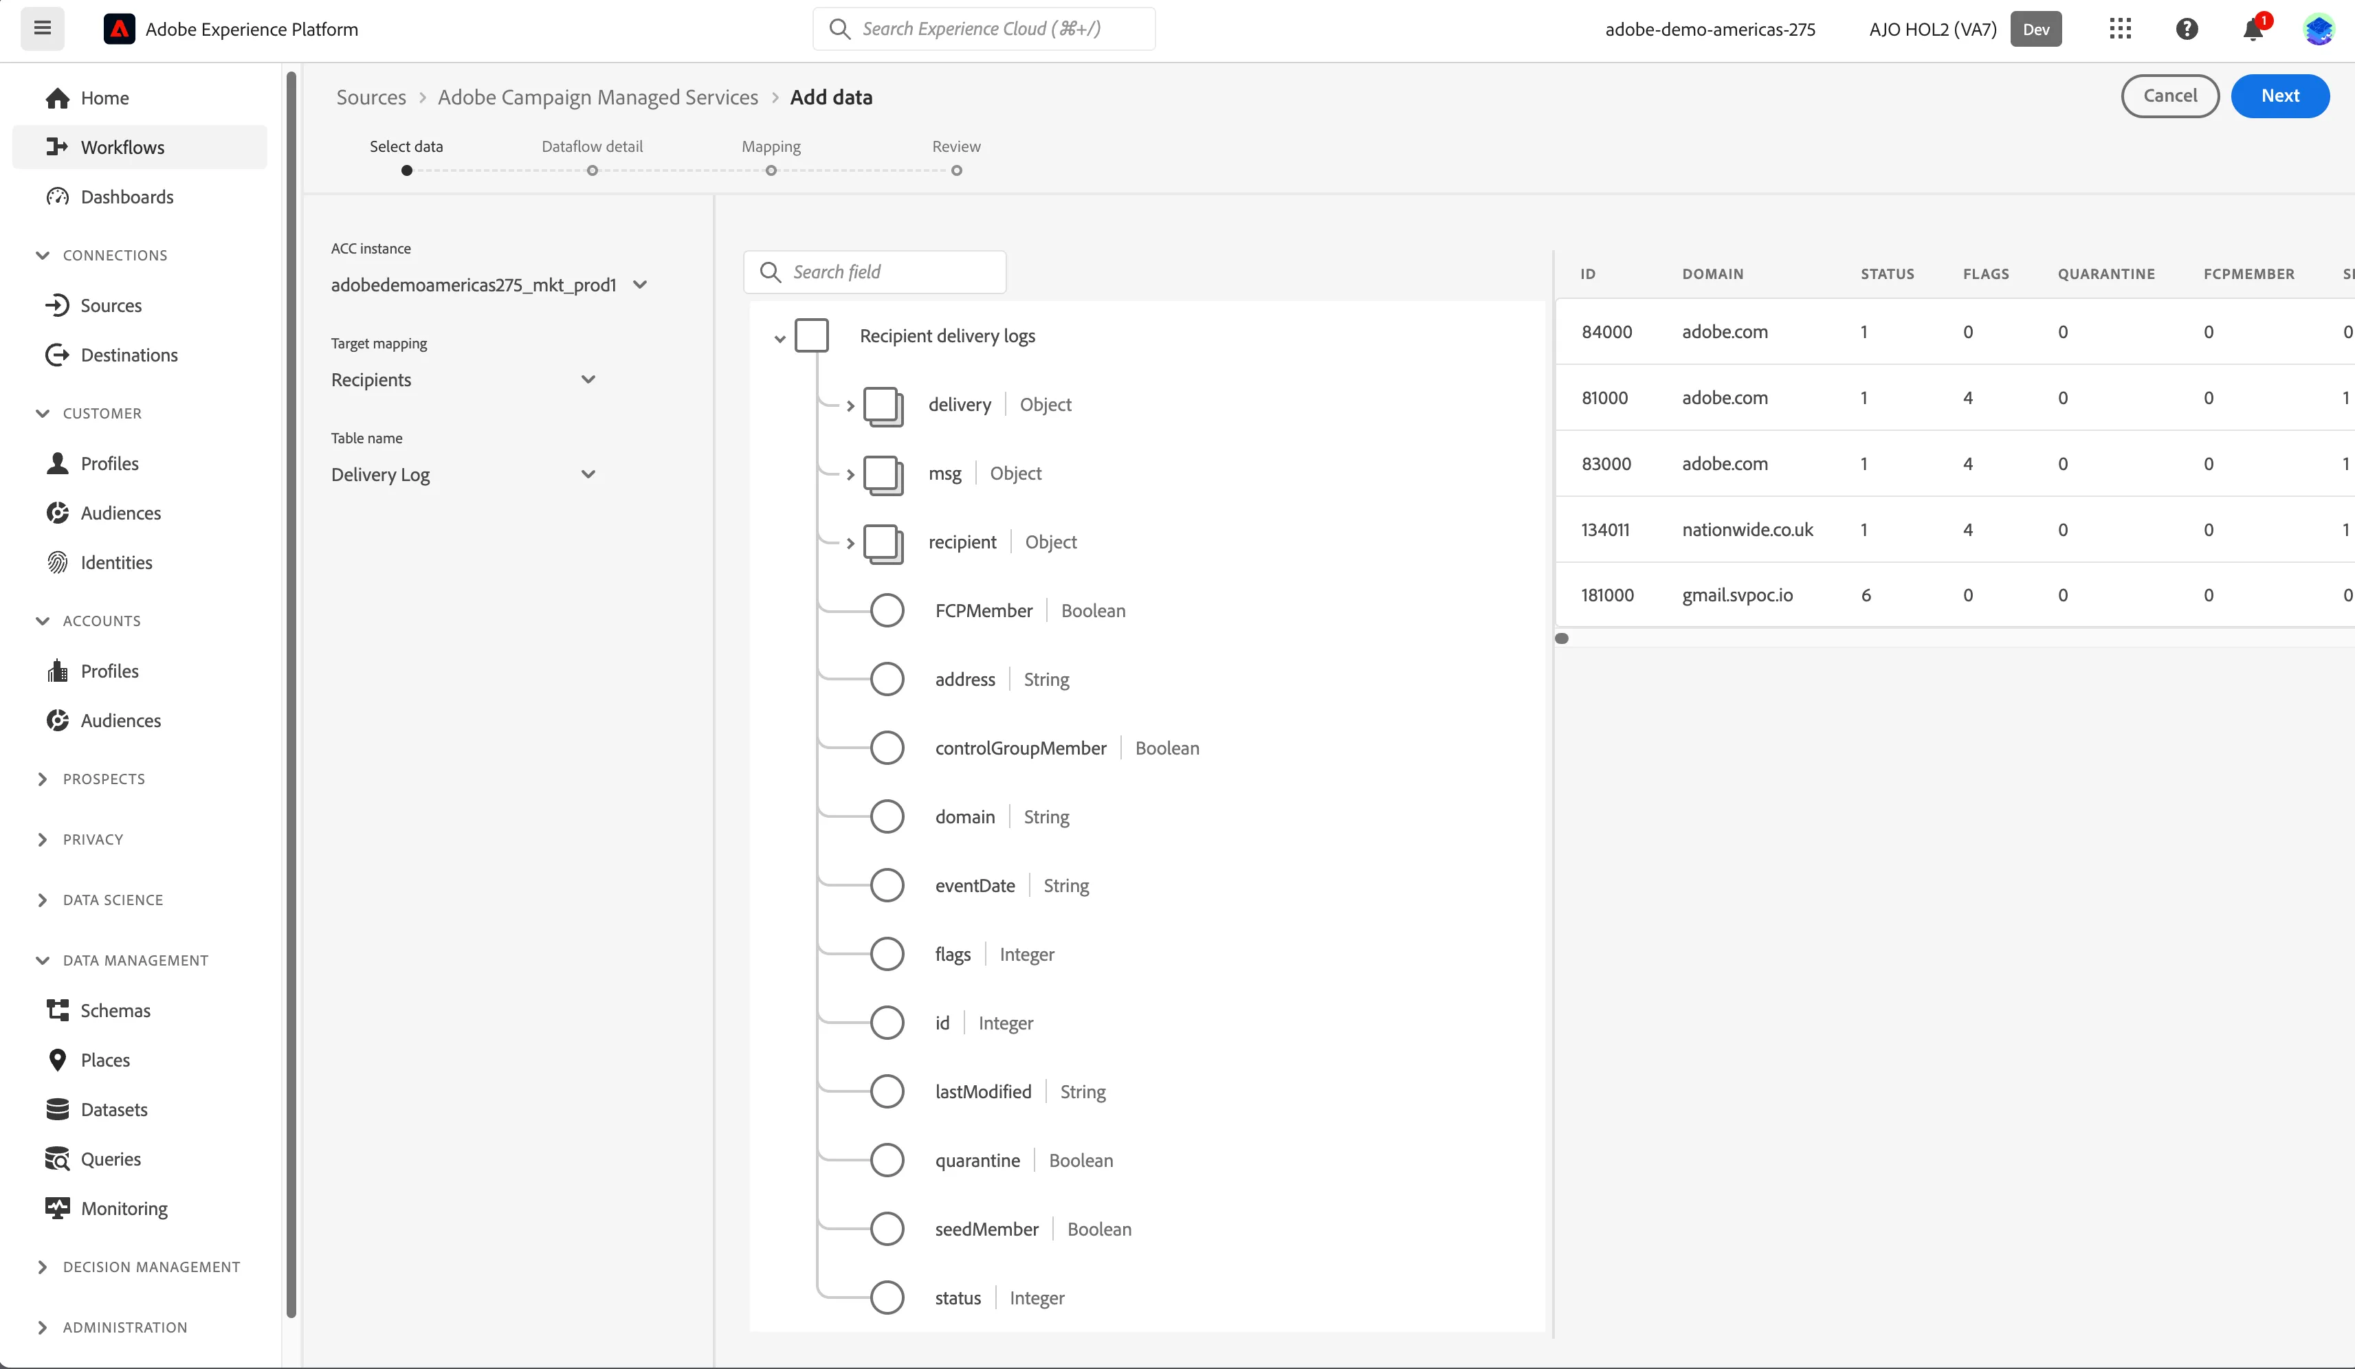The height and width of the screenshot is (1369, 2355).
Task: Open Schemas from the sidebar
Action: click(115, 1010)
